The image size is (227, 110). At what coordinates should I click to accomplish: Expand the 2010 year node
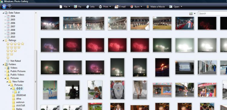pos(5,37)
